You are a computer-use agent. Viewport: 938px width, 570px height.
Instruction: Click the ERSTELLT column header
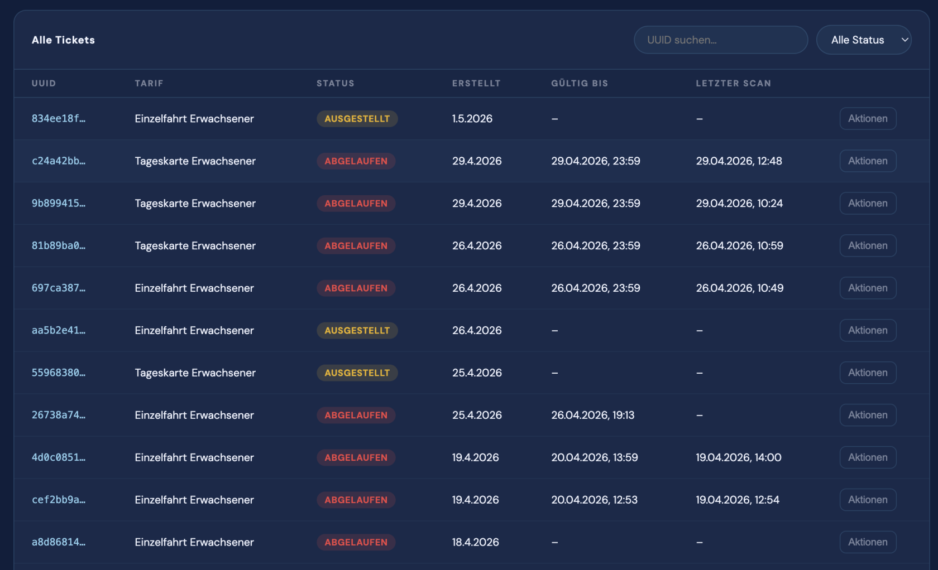(476, 83)
